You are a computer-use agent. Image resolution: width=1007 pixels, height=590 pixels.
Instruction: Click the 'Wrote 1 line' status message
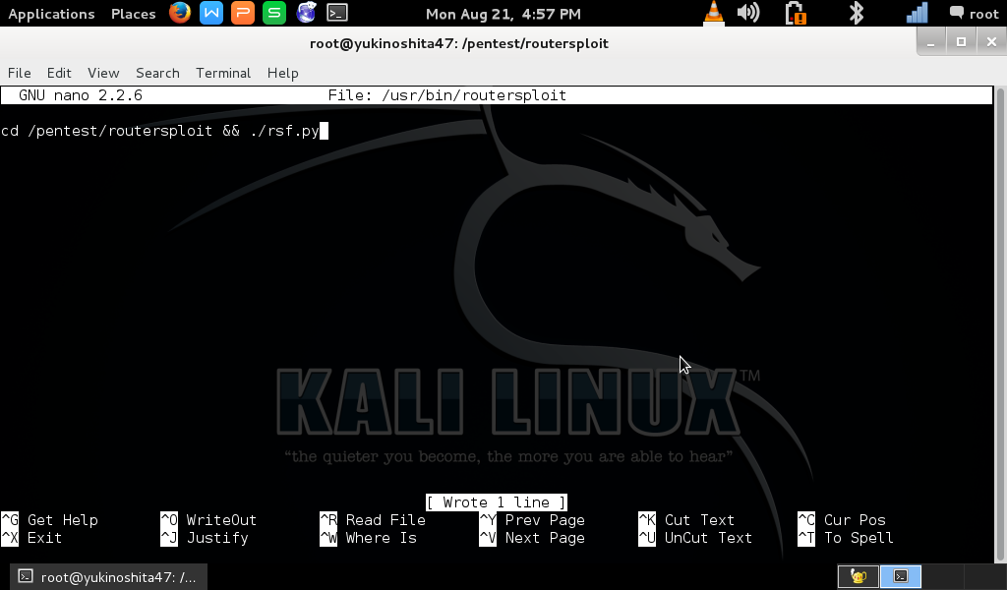pos(496,502)
